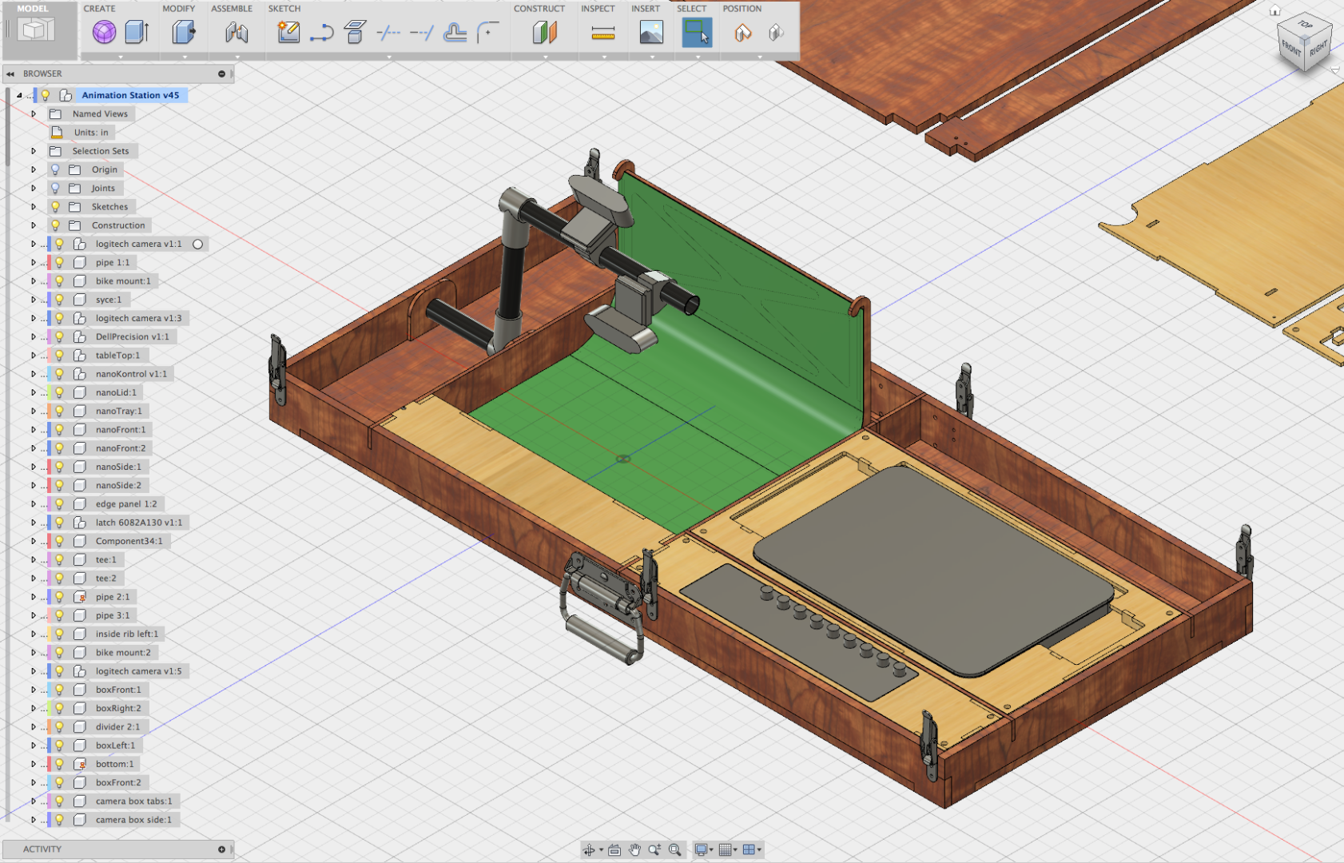Image resolution: width=1344 pixels, height=863 pixels.
Task: Click the Pan tool in navigation bar
Action: tap(635, 849)
